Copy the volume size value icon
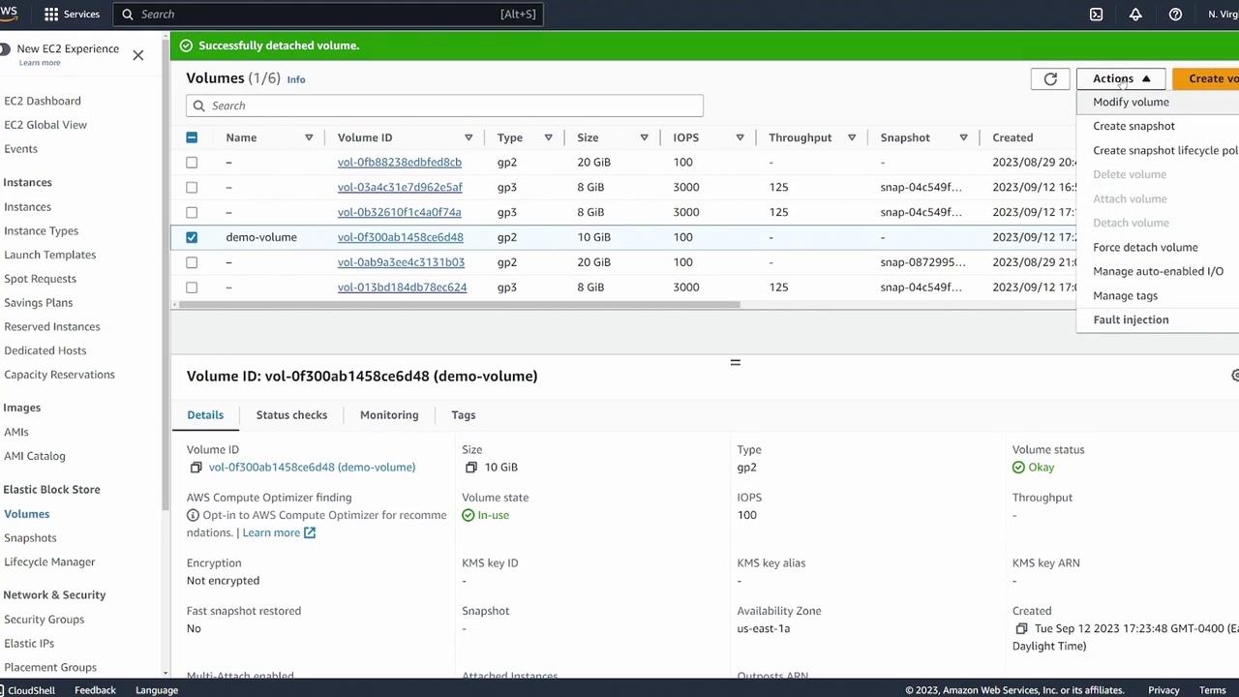The width and height of the screenshot is (1239, 697). [471, 468]
